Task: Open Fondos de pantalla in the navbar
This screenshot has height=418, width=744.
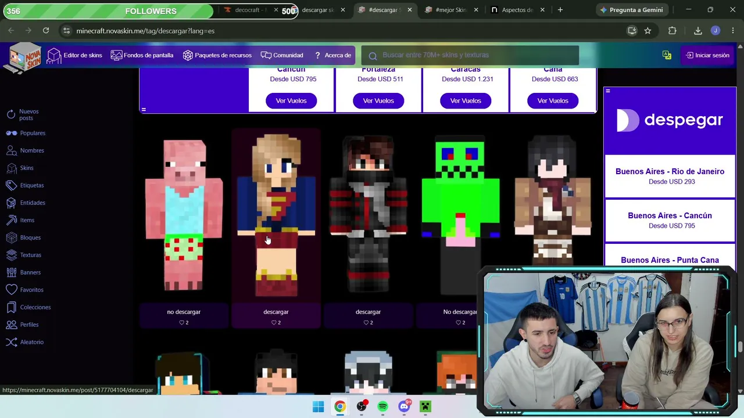Action: tap(142, 55)
